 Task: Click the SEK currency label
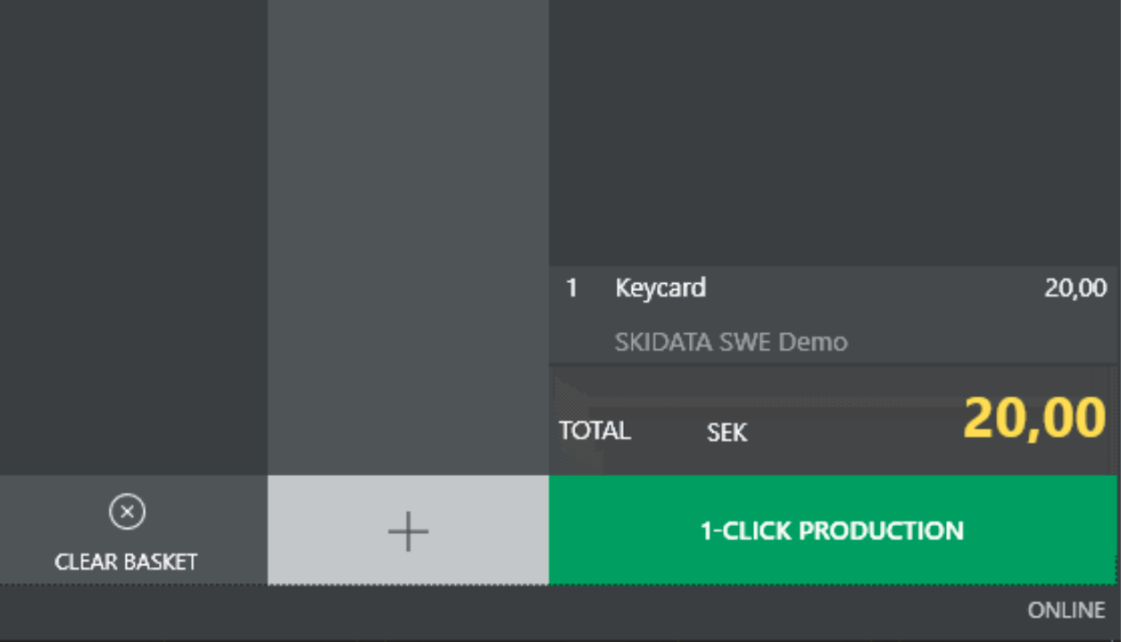(727, 433)
